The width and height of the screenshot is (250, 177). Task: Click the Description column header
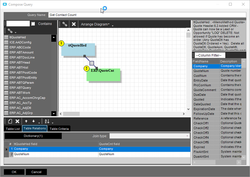tap(231, 61)
